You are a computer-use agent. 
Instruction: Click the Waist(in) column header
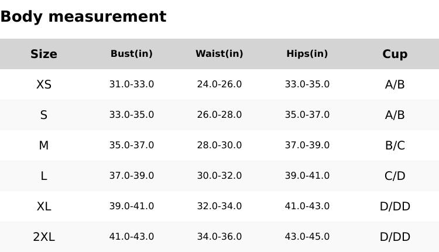click(x=220, y=54)
